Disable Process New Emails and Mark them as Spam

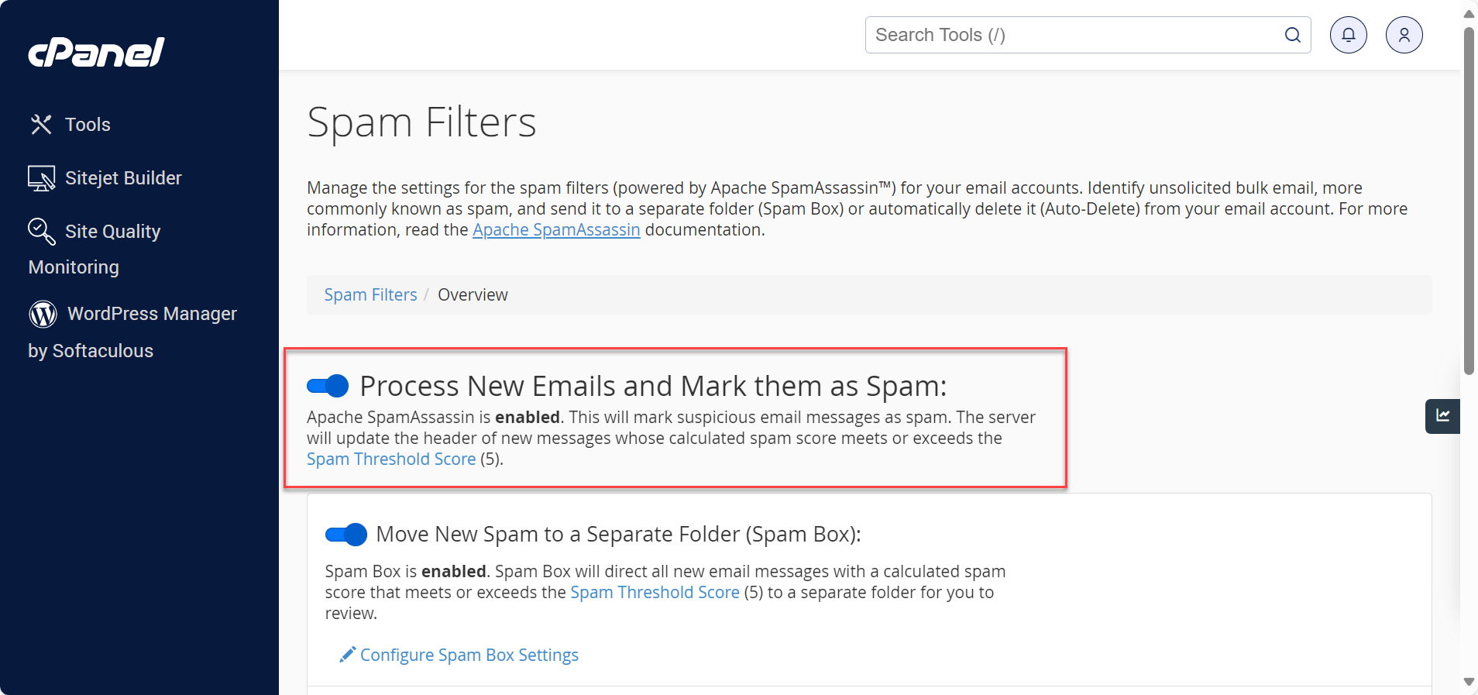click(328, 385)
